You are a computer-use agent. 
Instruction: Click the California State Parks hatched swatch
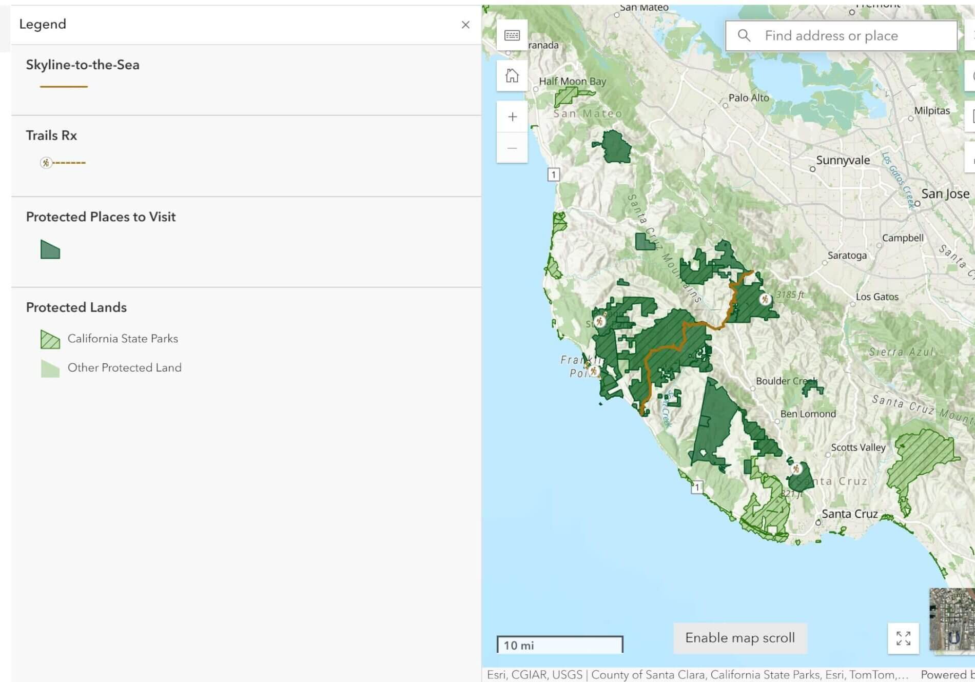coord(50,339)
